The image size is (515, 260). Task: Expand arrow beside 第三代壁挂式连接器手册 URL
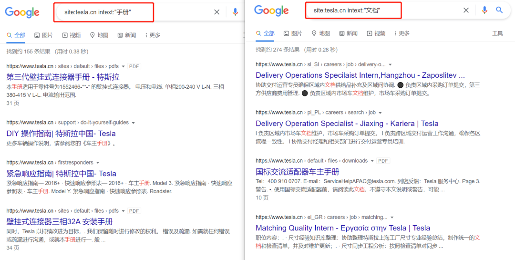tap(123, 66)
